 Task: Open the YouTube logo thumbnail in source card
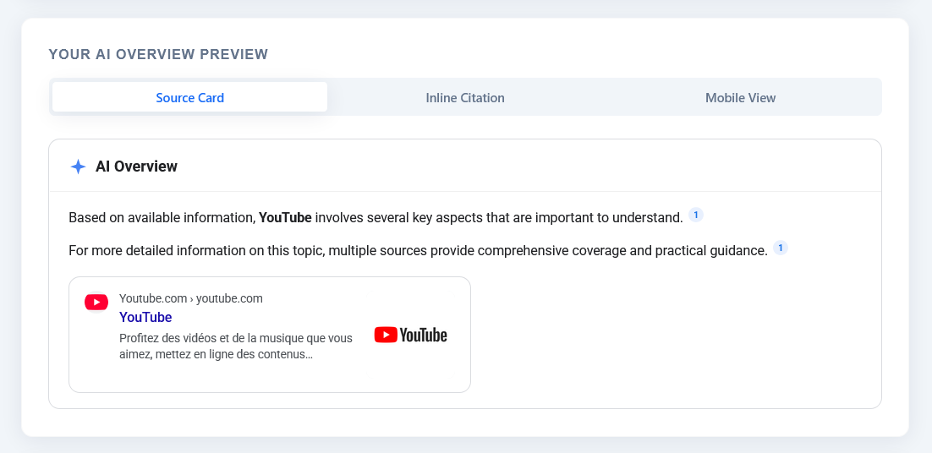[x=411, y=335]
